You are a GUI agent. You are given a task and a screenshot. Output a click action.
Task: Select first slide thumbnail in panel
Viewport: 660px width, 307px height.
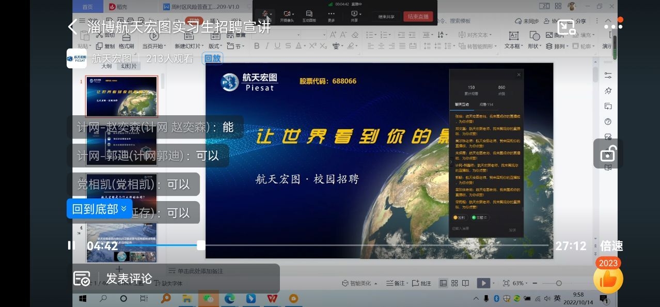click(x=121, y=96)
